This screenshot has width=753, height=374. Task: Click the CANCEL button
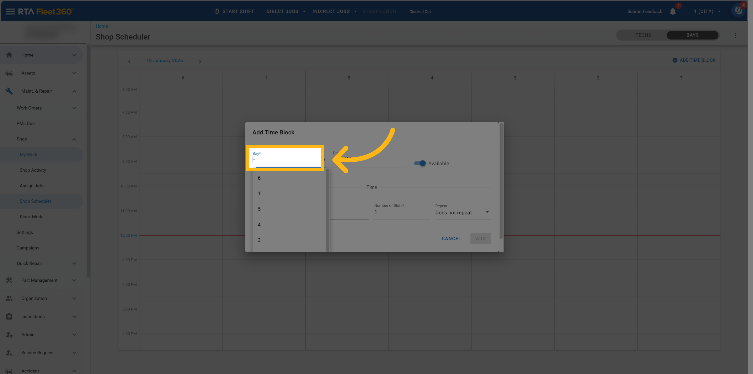pyautogui.click(x=451, y=239)
